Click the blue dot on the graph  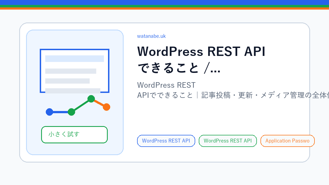[x=49, y=112]
